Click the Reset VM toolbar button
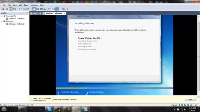This screenshot has width=200, height=112. coord(14,9)
